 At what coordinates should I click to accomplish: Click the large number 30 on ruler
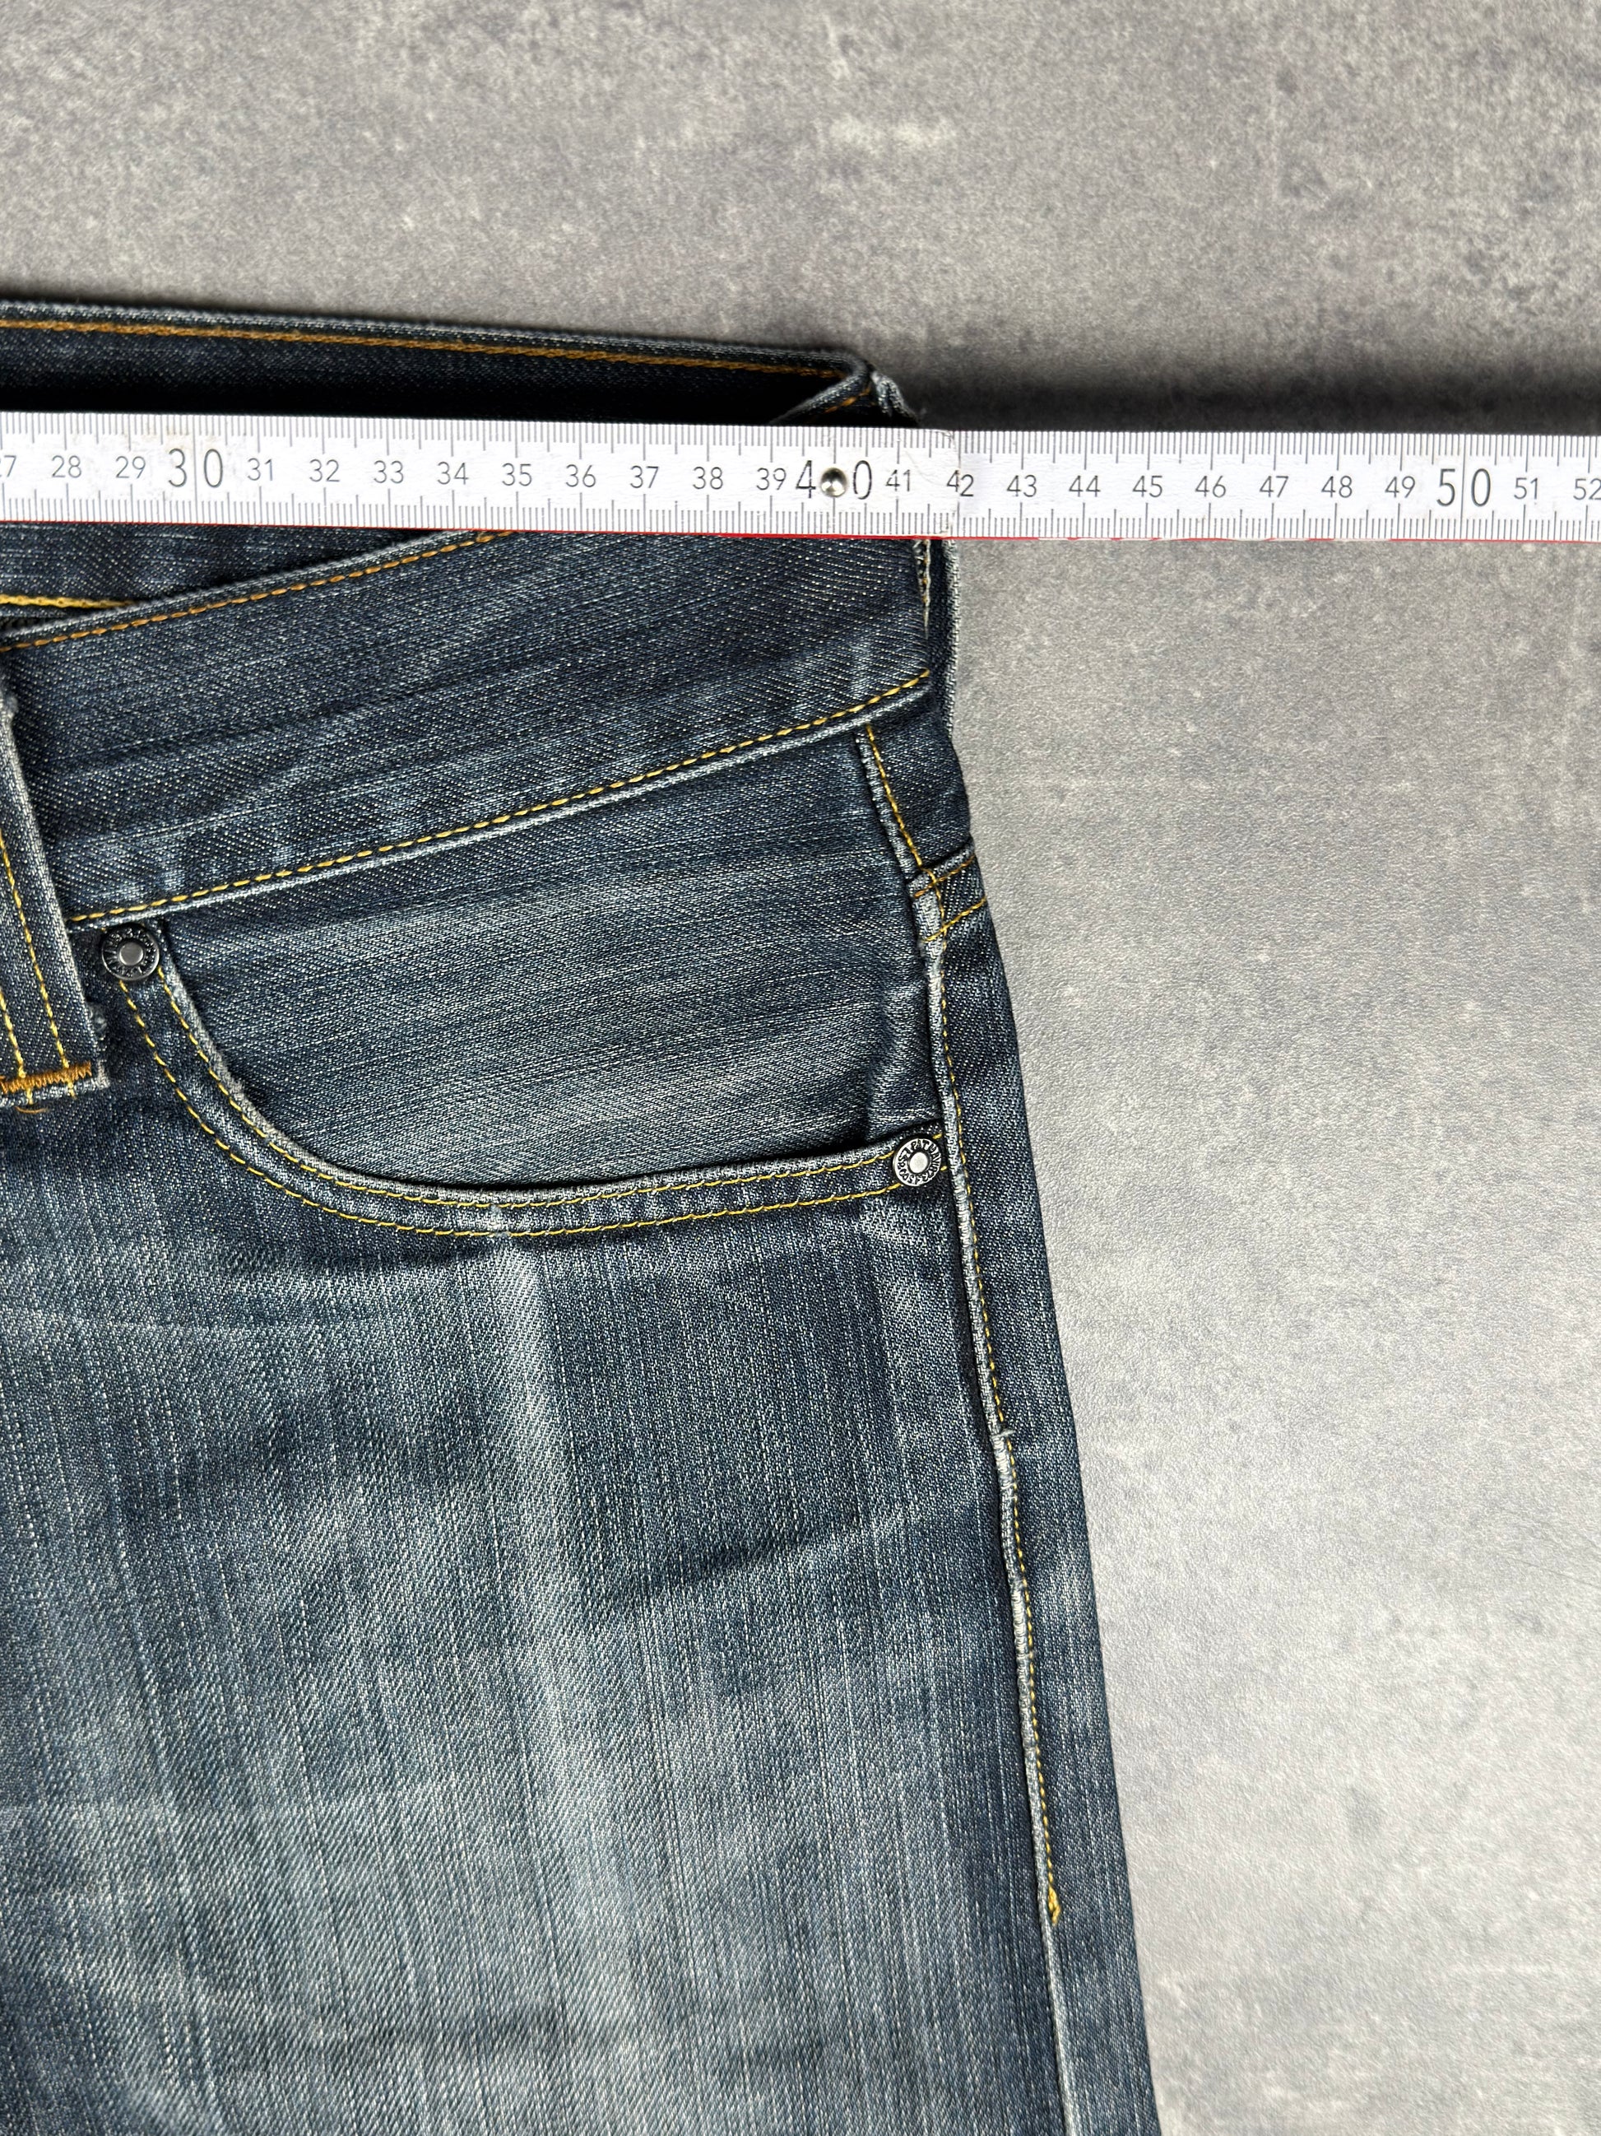[196, 468]
